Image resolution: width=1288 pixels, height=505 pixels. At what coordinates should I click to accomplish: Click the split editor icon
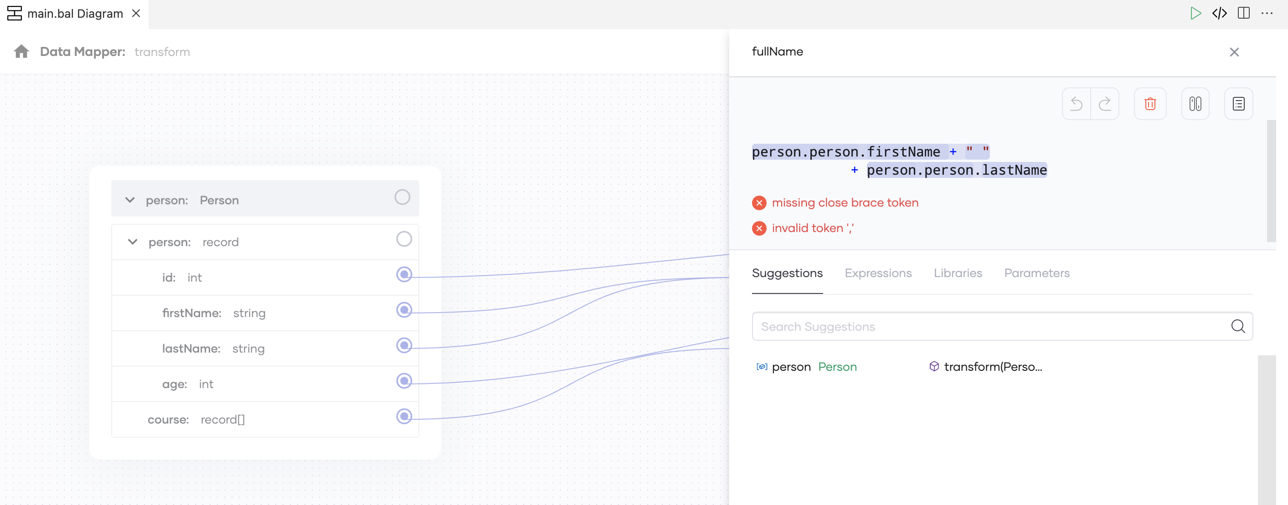(x=1243, y=14)
